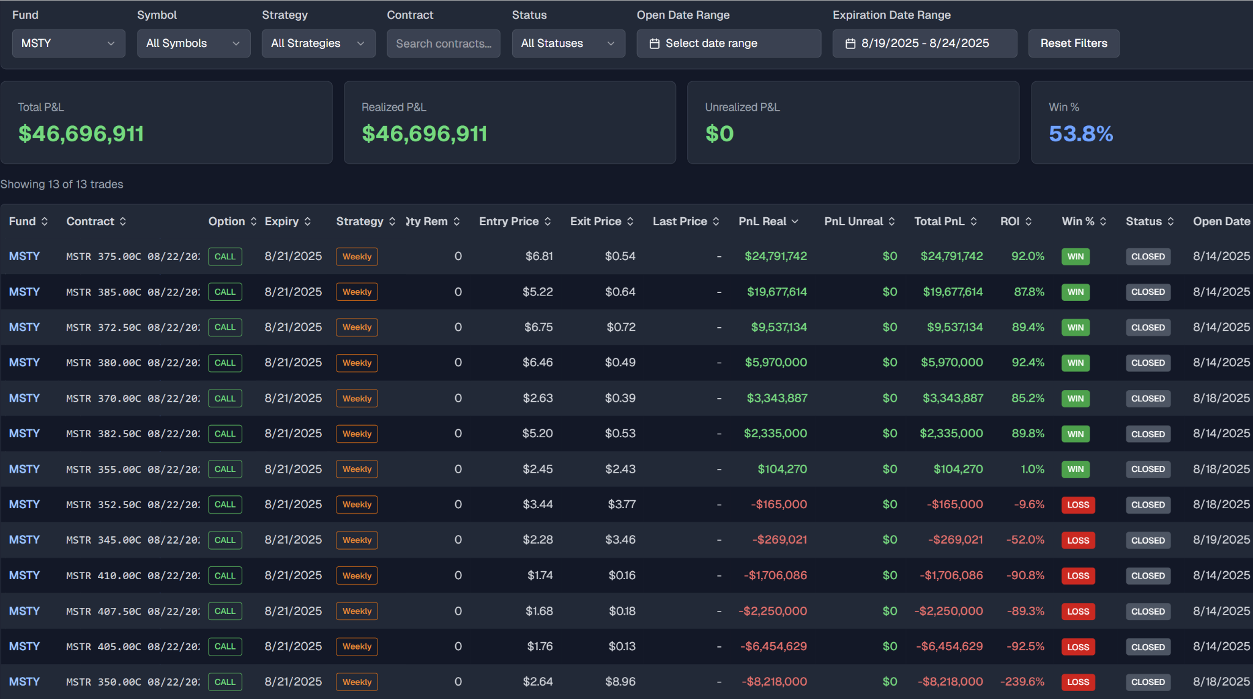Expand the All Statuses dropdown
The height and width of the screenshot is (699, 1253).
coord(568,43)
